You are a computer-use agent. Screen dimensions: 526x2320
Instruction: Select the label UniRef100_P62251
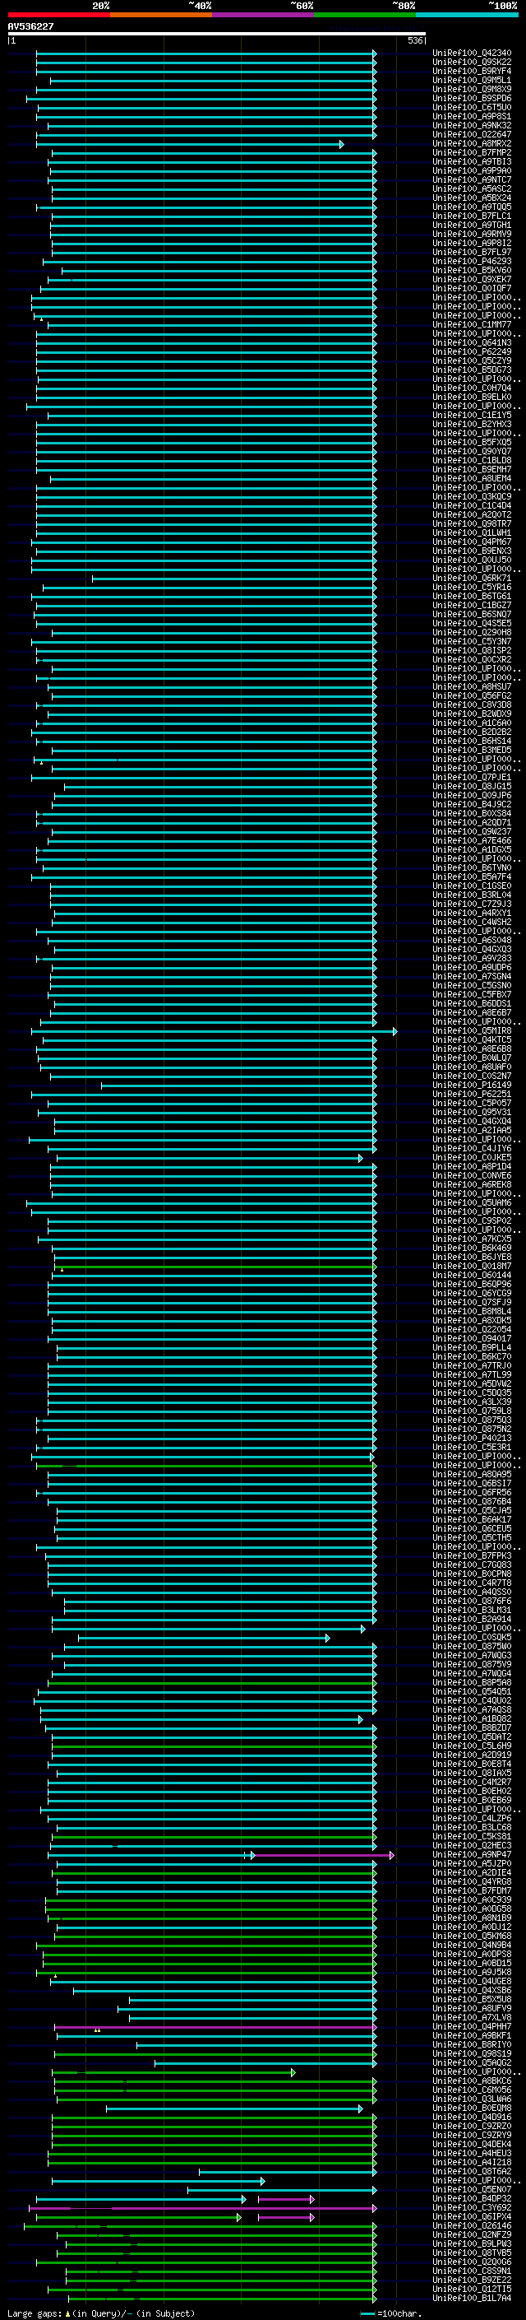[471, 1095]
